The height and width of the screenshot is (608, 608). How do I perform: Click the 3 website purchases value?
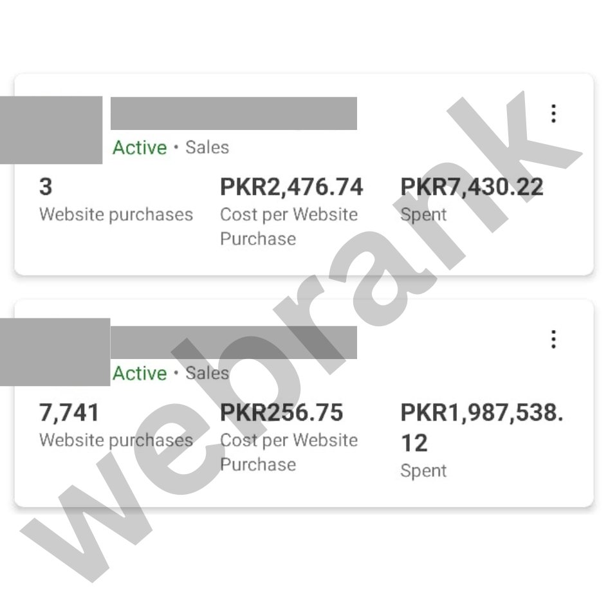pos(46,187)
